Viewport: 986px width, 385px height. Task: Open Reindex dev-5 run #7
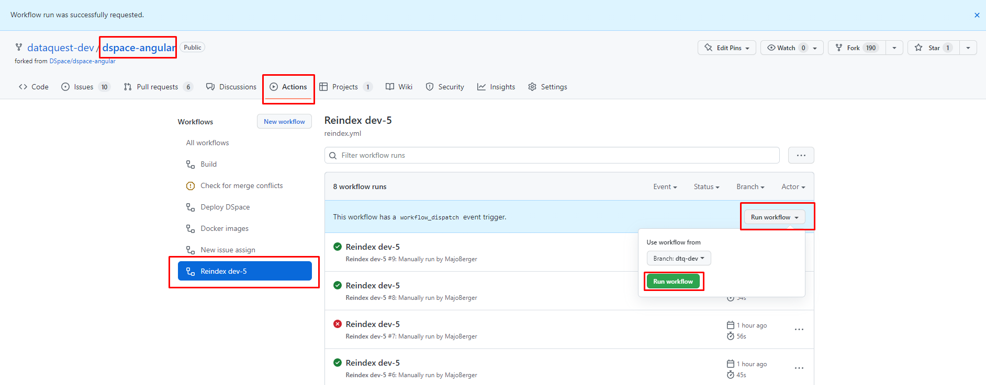click(373, 324)
